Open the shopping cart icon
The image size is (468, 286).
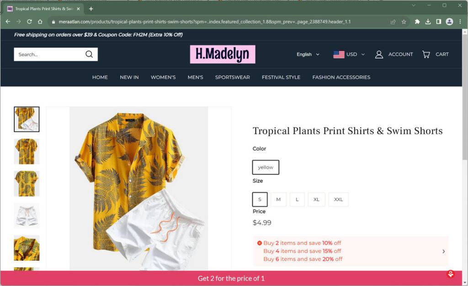pos(426,54)
